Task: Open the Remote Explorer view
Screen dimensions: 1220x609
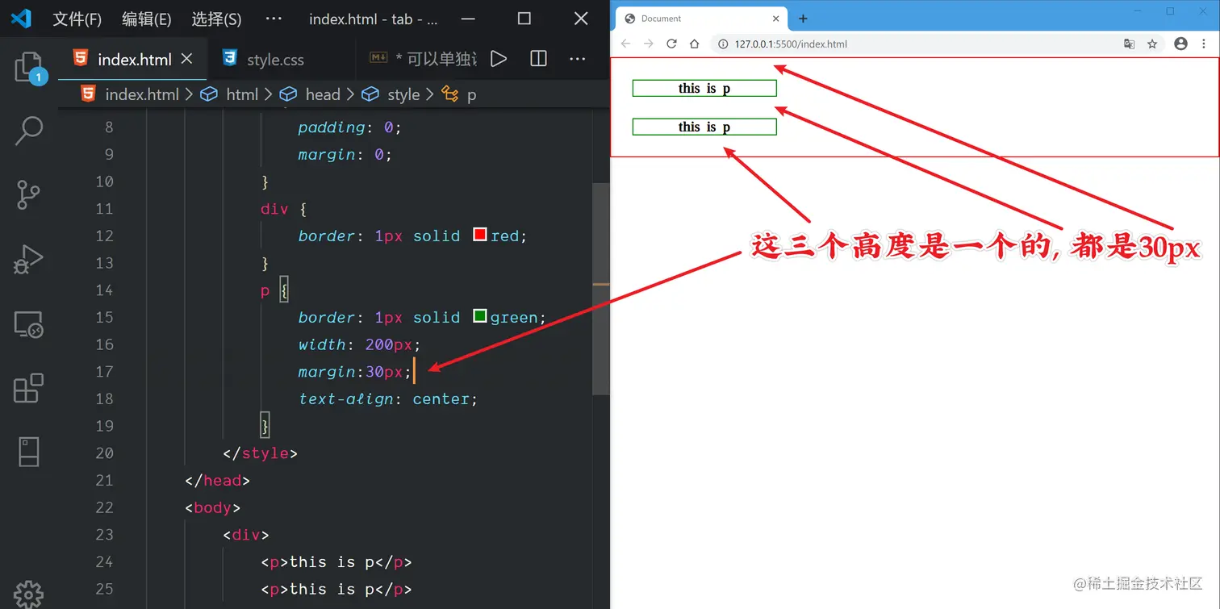Action: click(29, 324)
